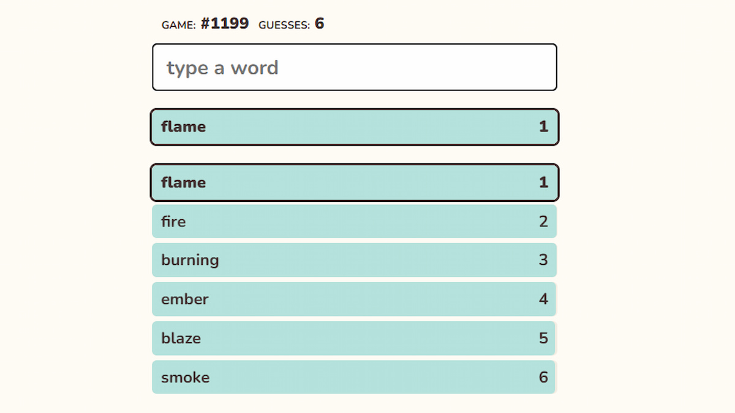Select the 'blaze' guess row
Image resolution: width=735 pixels, height=413 pixels.
click(354, 338)
